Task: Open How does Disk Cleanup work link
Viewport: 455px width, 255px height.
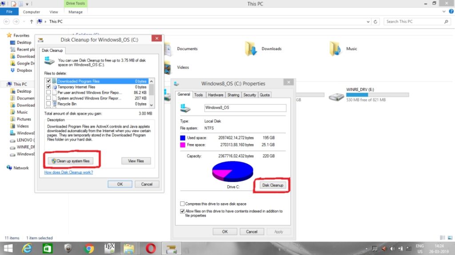Action: [x=68, y=172]
